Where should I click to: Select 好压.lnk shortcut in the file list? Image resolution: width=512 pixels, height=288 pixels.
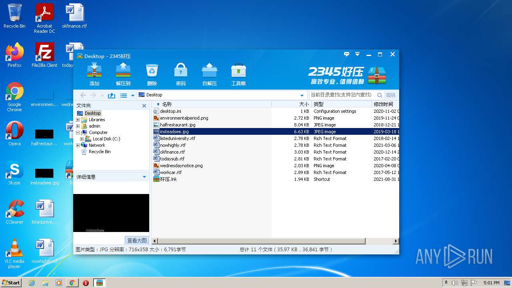click(276, 179)
